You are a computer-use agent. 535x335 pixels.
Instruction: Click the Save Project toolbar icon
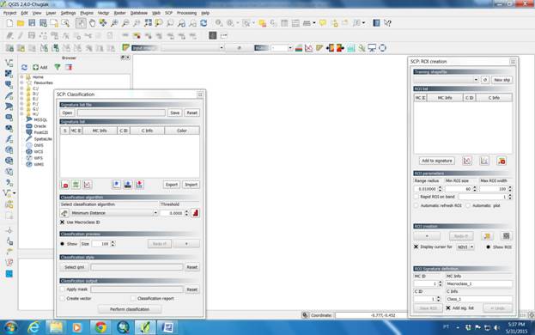pos(32,23)
